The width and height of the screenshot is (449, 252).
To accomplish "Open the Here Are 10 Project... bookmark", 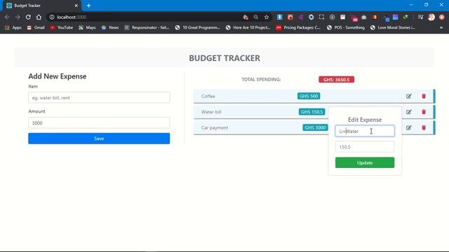I will point(248,27).
